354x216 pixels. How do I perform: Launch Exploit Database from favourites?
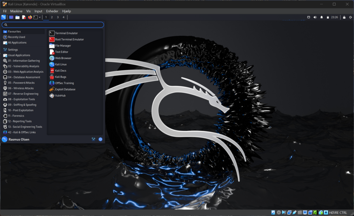[x=52, y=89]
